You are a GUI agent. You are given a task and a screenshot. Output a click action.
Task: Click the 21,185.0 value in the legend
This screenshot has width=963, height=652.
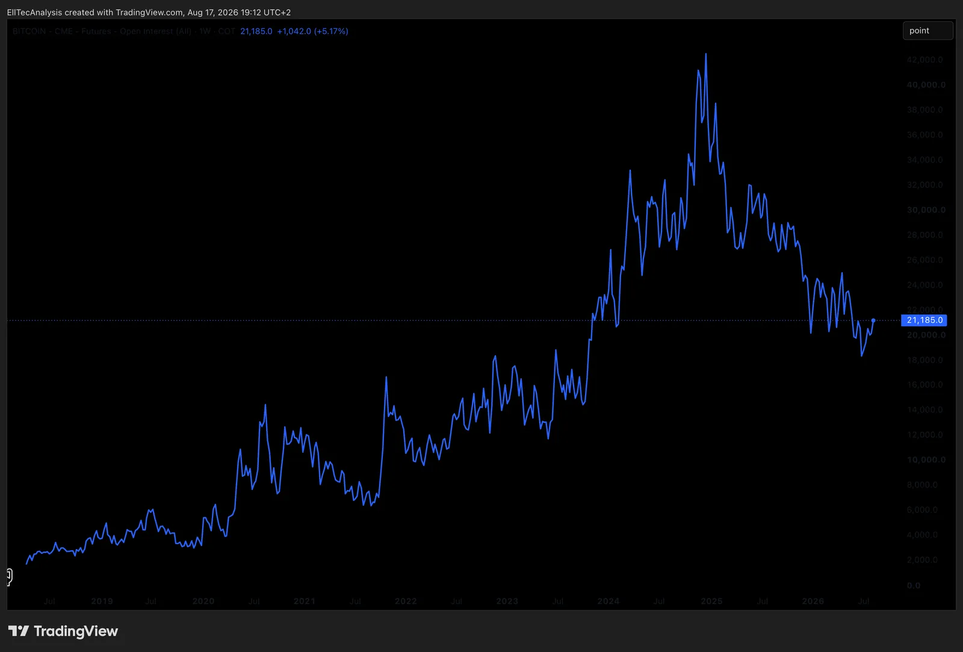(x=256, y=31)
